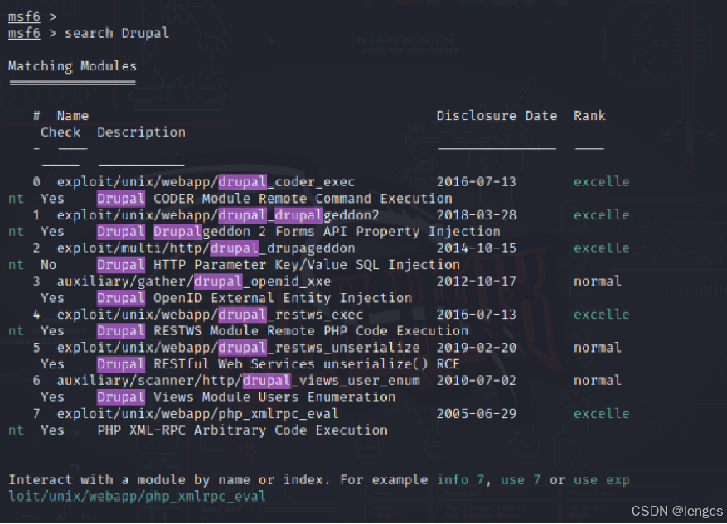Click disclosure date 2014-10-15
The height and width of the screenshot is (524, 727).
(477, 248)
